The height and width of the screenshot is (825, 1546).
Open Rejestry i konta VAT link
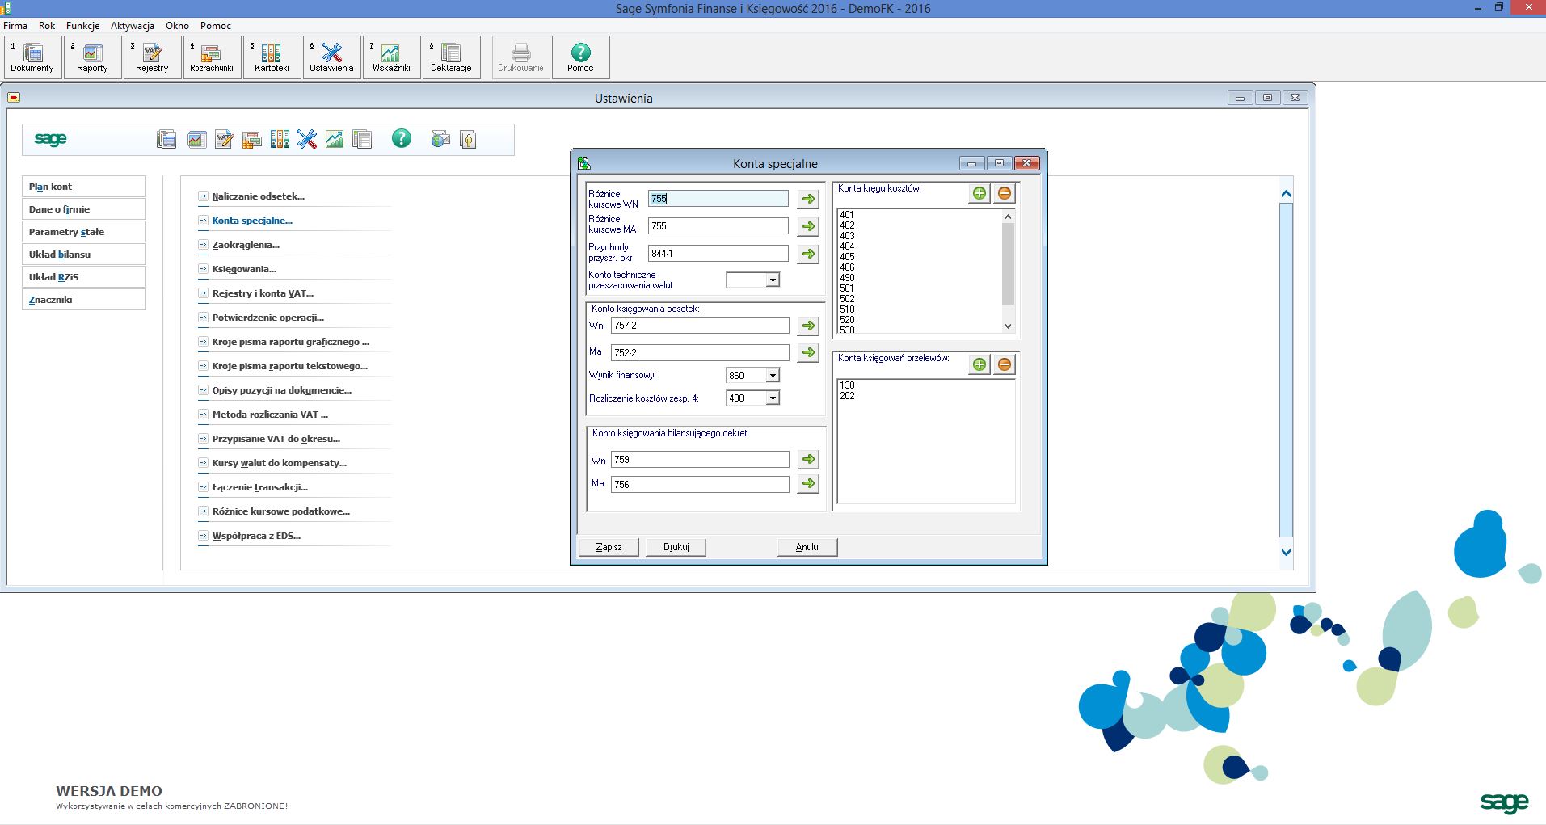click(263, 293)
